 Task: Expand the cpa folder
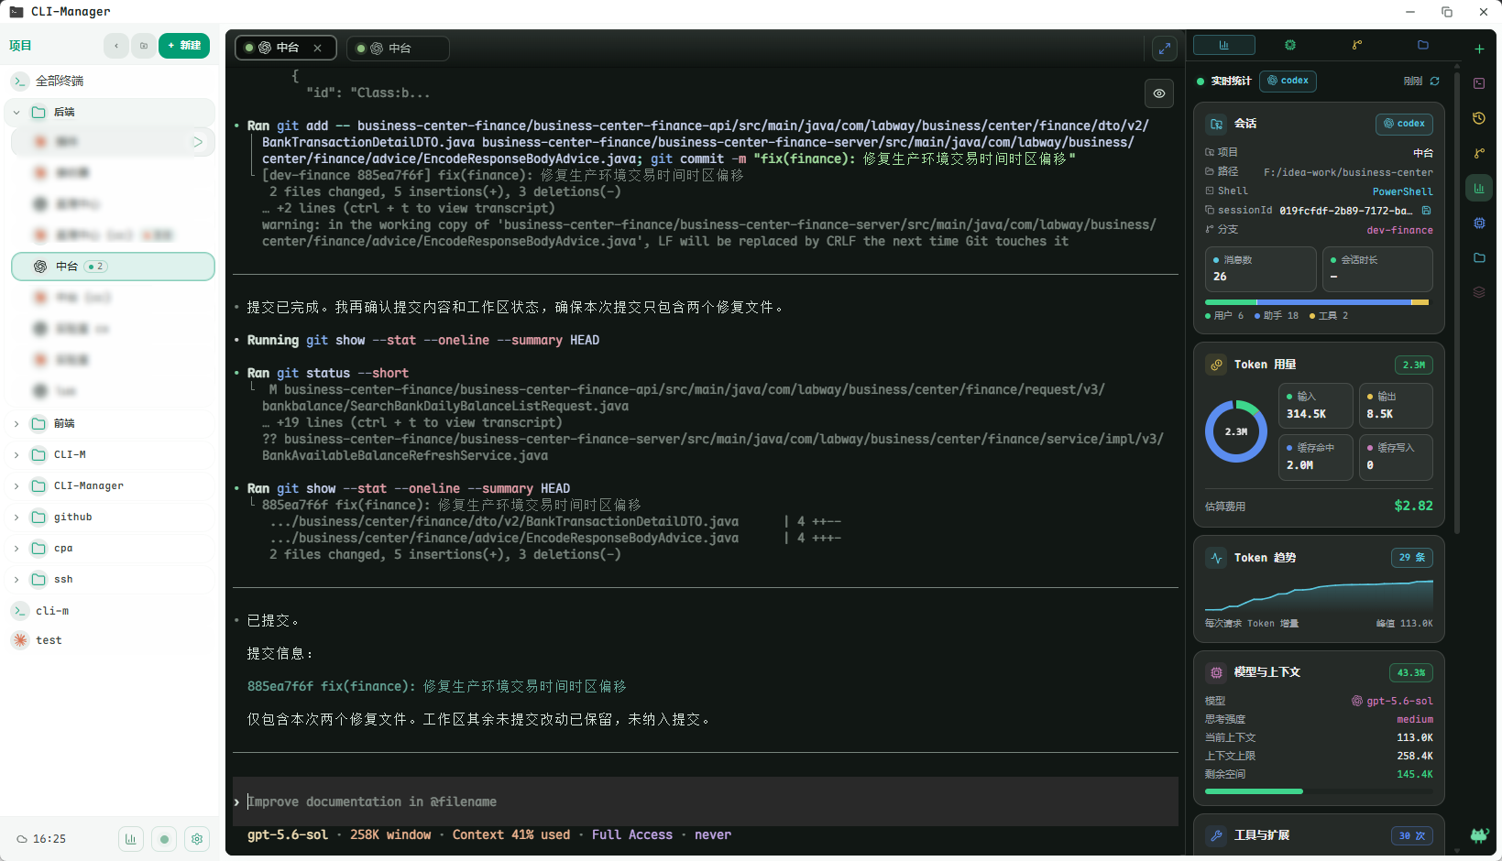point(16,548)
